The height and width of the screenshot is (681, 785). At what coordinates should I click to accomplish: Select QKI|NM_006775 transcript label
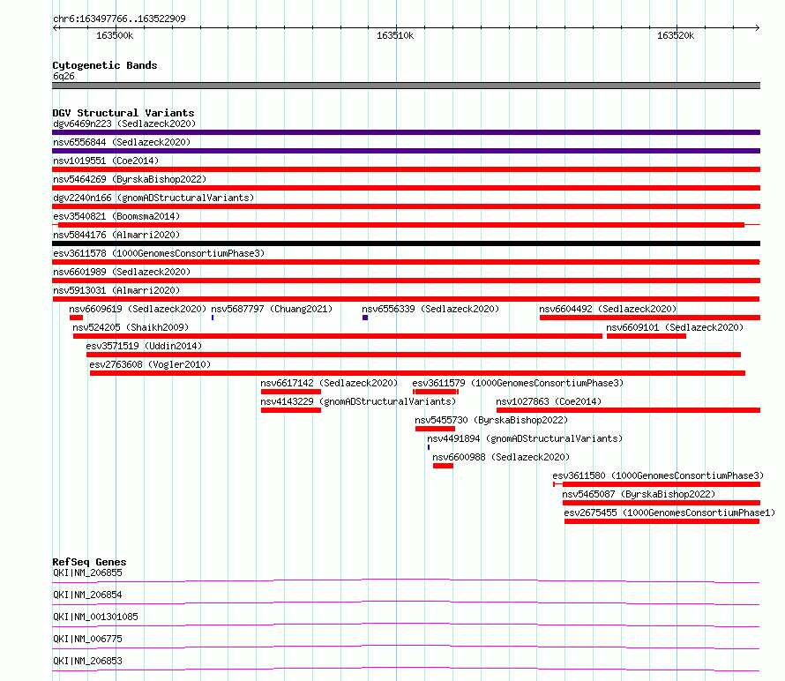point(87,639)
